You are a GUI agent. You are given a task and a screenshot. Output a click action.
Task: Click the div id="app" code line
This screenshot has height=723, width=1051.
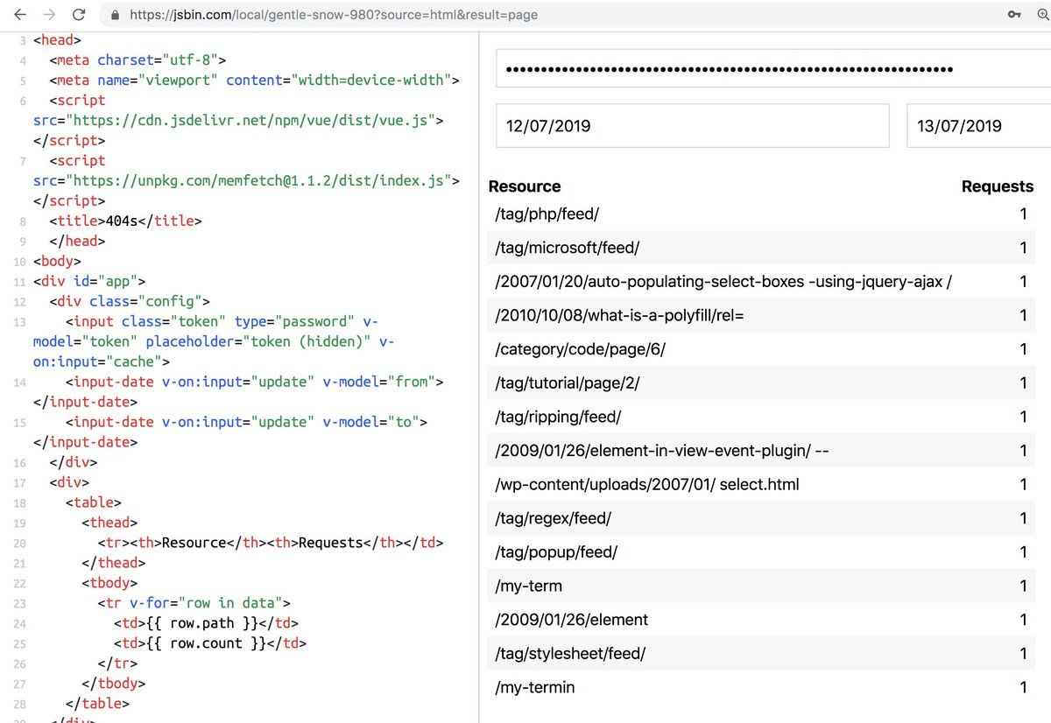click(89, 281)
